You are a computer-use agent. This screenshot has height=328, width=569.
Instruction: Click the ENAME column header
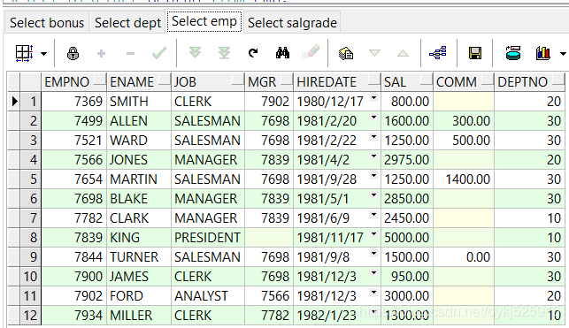pyautogui.click(x=139, y=82)
